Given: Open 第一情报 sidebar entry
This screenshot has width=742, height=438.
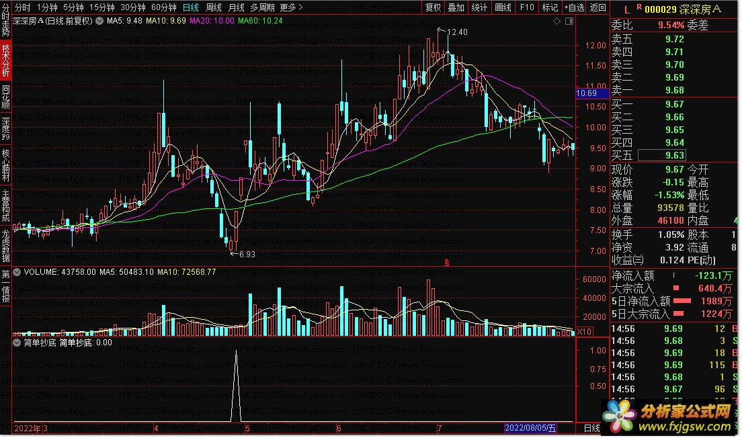Looking at the screenshot, I should coord(5,286).
